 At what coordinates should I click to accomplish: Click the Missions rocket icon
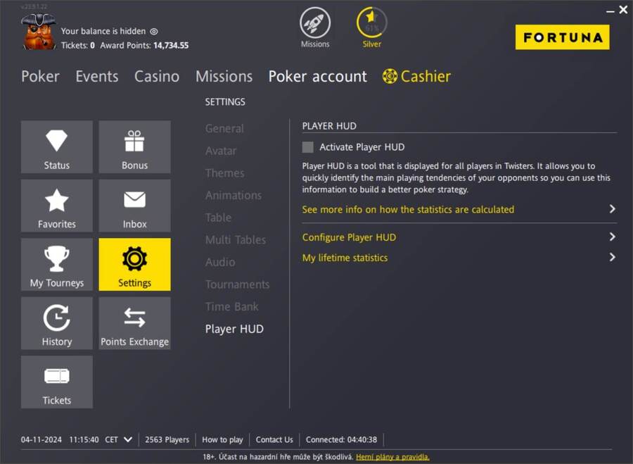(315, 23)
